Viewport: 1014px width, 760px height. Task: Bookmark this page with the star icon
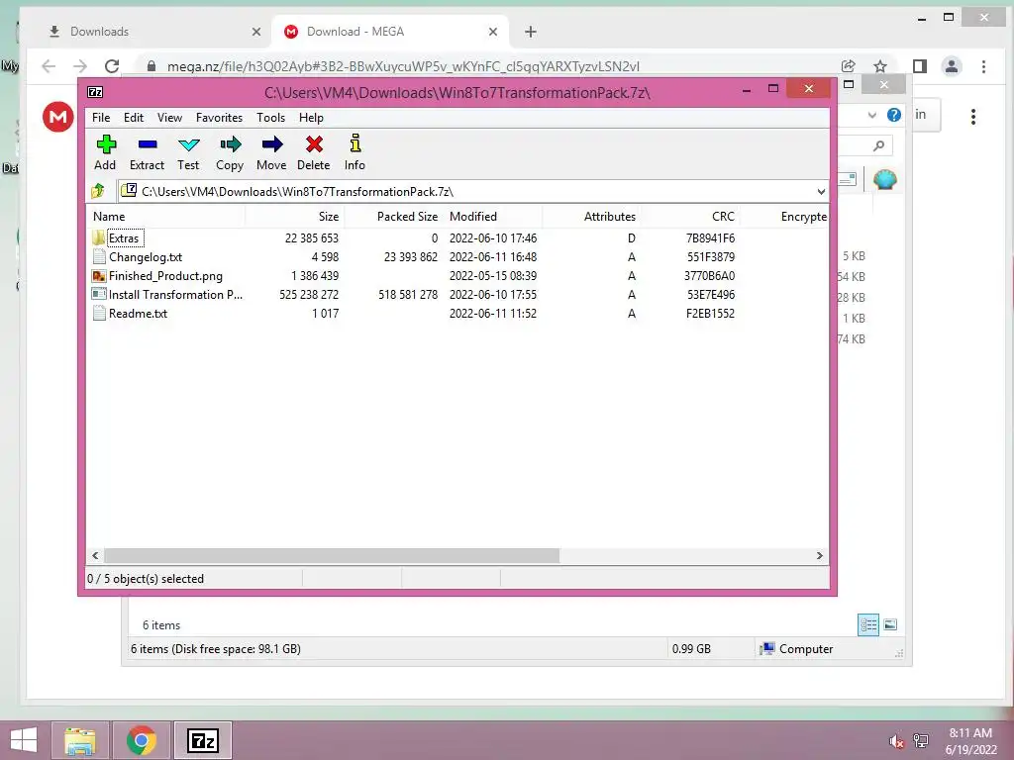point(880,66)
